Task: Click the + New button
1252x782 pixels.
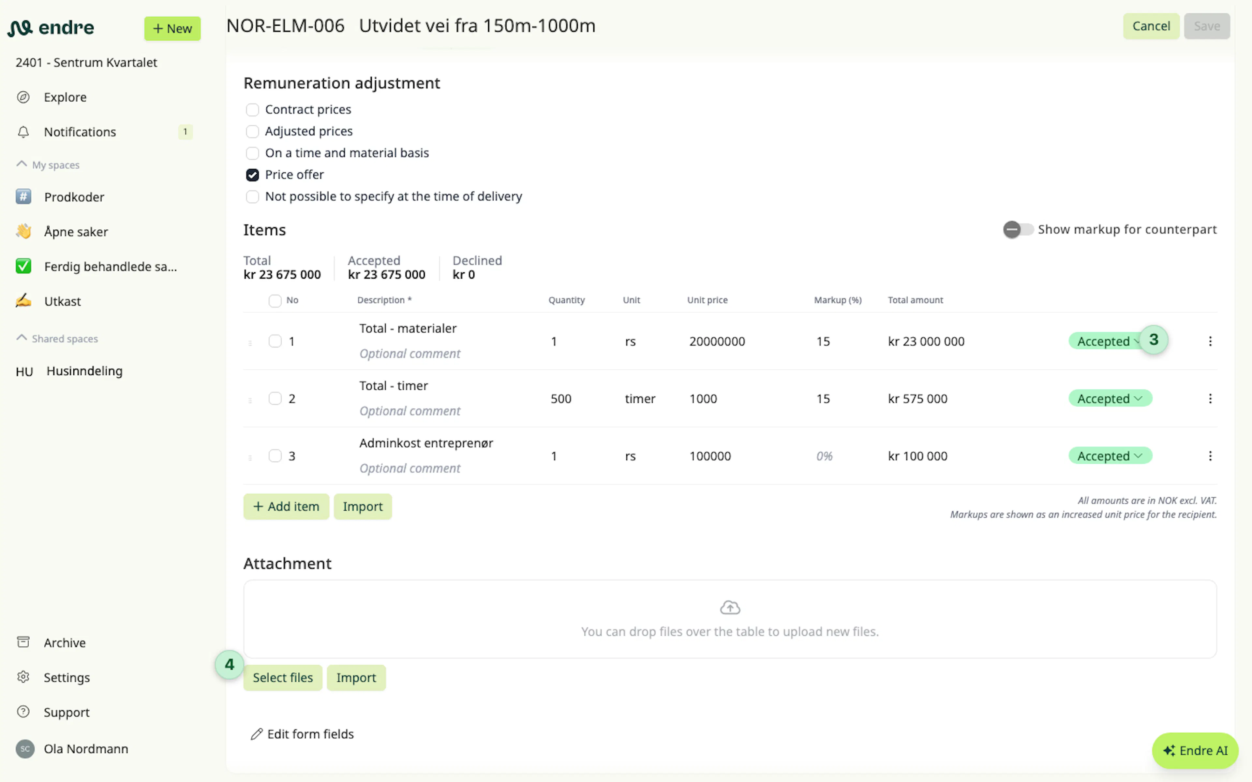Action: pos(172,28)
